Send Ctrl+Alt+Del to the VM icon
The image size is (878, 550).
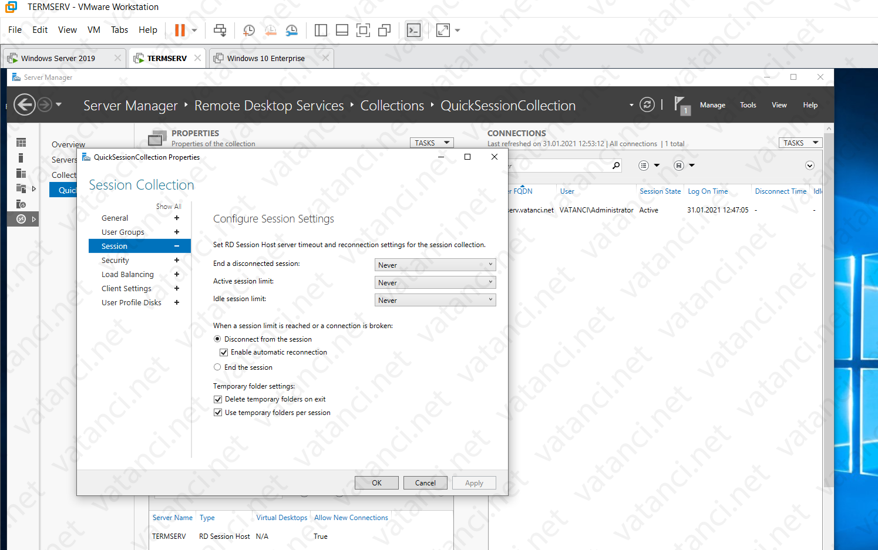[220, 30]
